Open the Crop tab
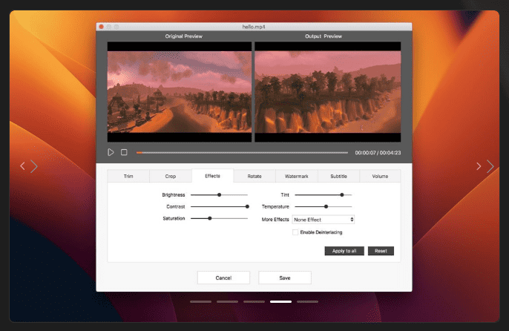 click(x=171, y=176)
